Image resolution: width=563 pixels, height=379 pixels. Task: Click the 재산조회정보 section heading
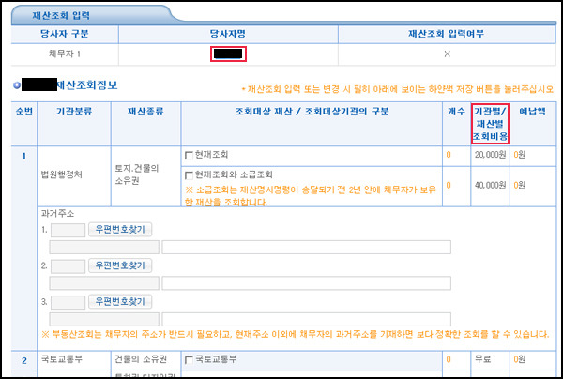coord(87,85)
